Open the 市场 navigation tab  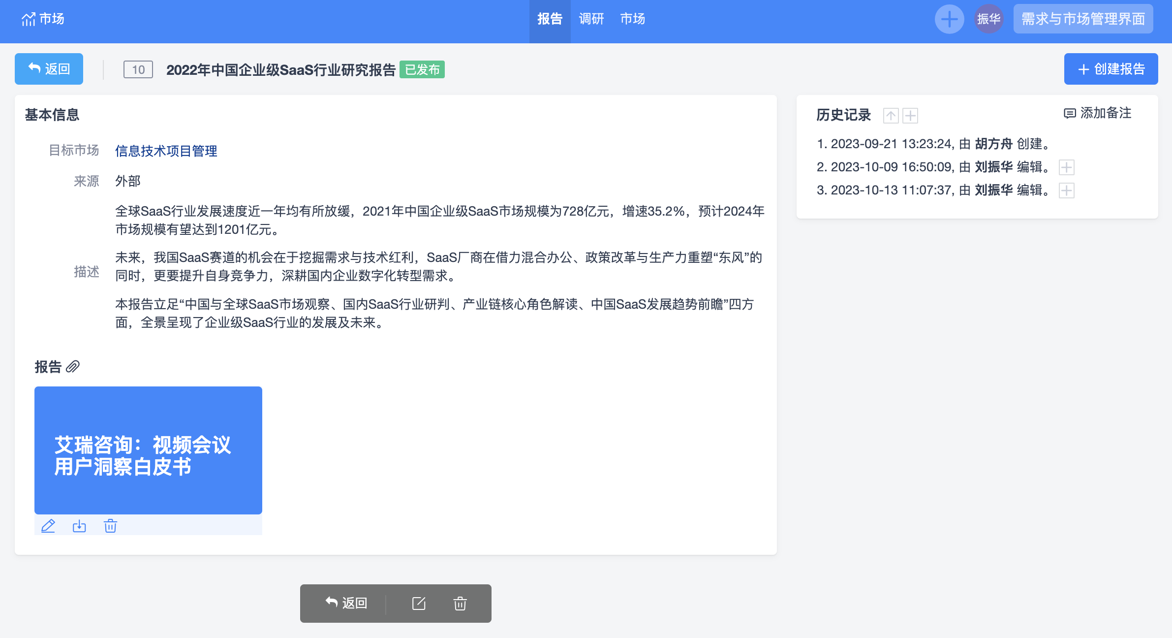[x=632, y=19]
